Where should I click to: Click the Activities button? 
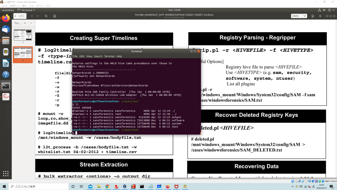point(8,10)
